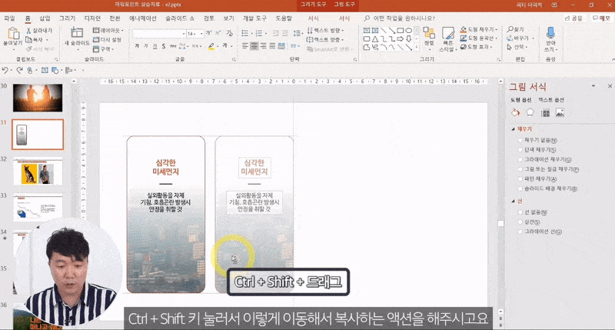
Task: Toggle text shadow (S) formatting
Action: (x=164, y=46)
